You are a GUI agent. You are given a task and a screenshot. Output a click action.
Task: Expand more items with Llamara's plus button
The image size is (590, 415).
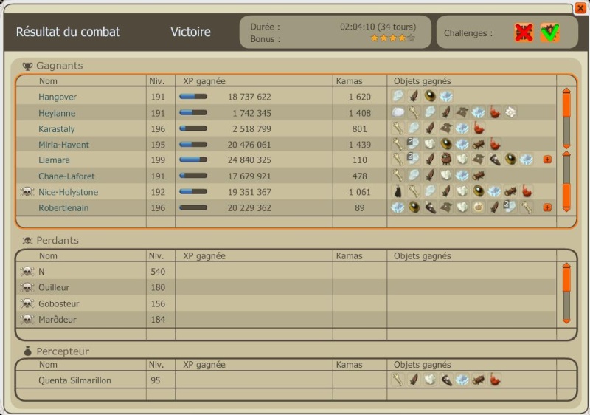pyautogui.click(x=547, y=160)
